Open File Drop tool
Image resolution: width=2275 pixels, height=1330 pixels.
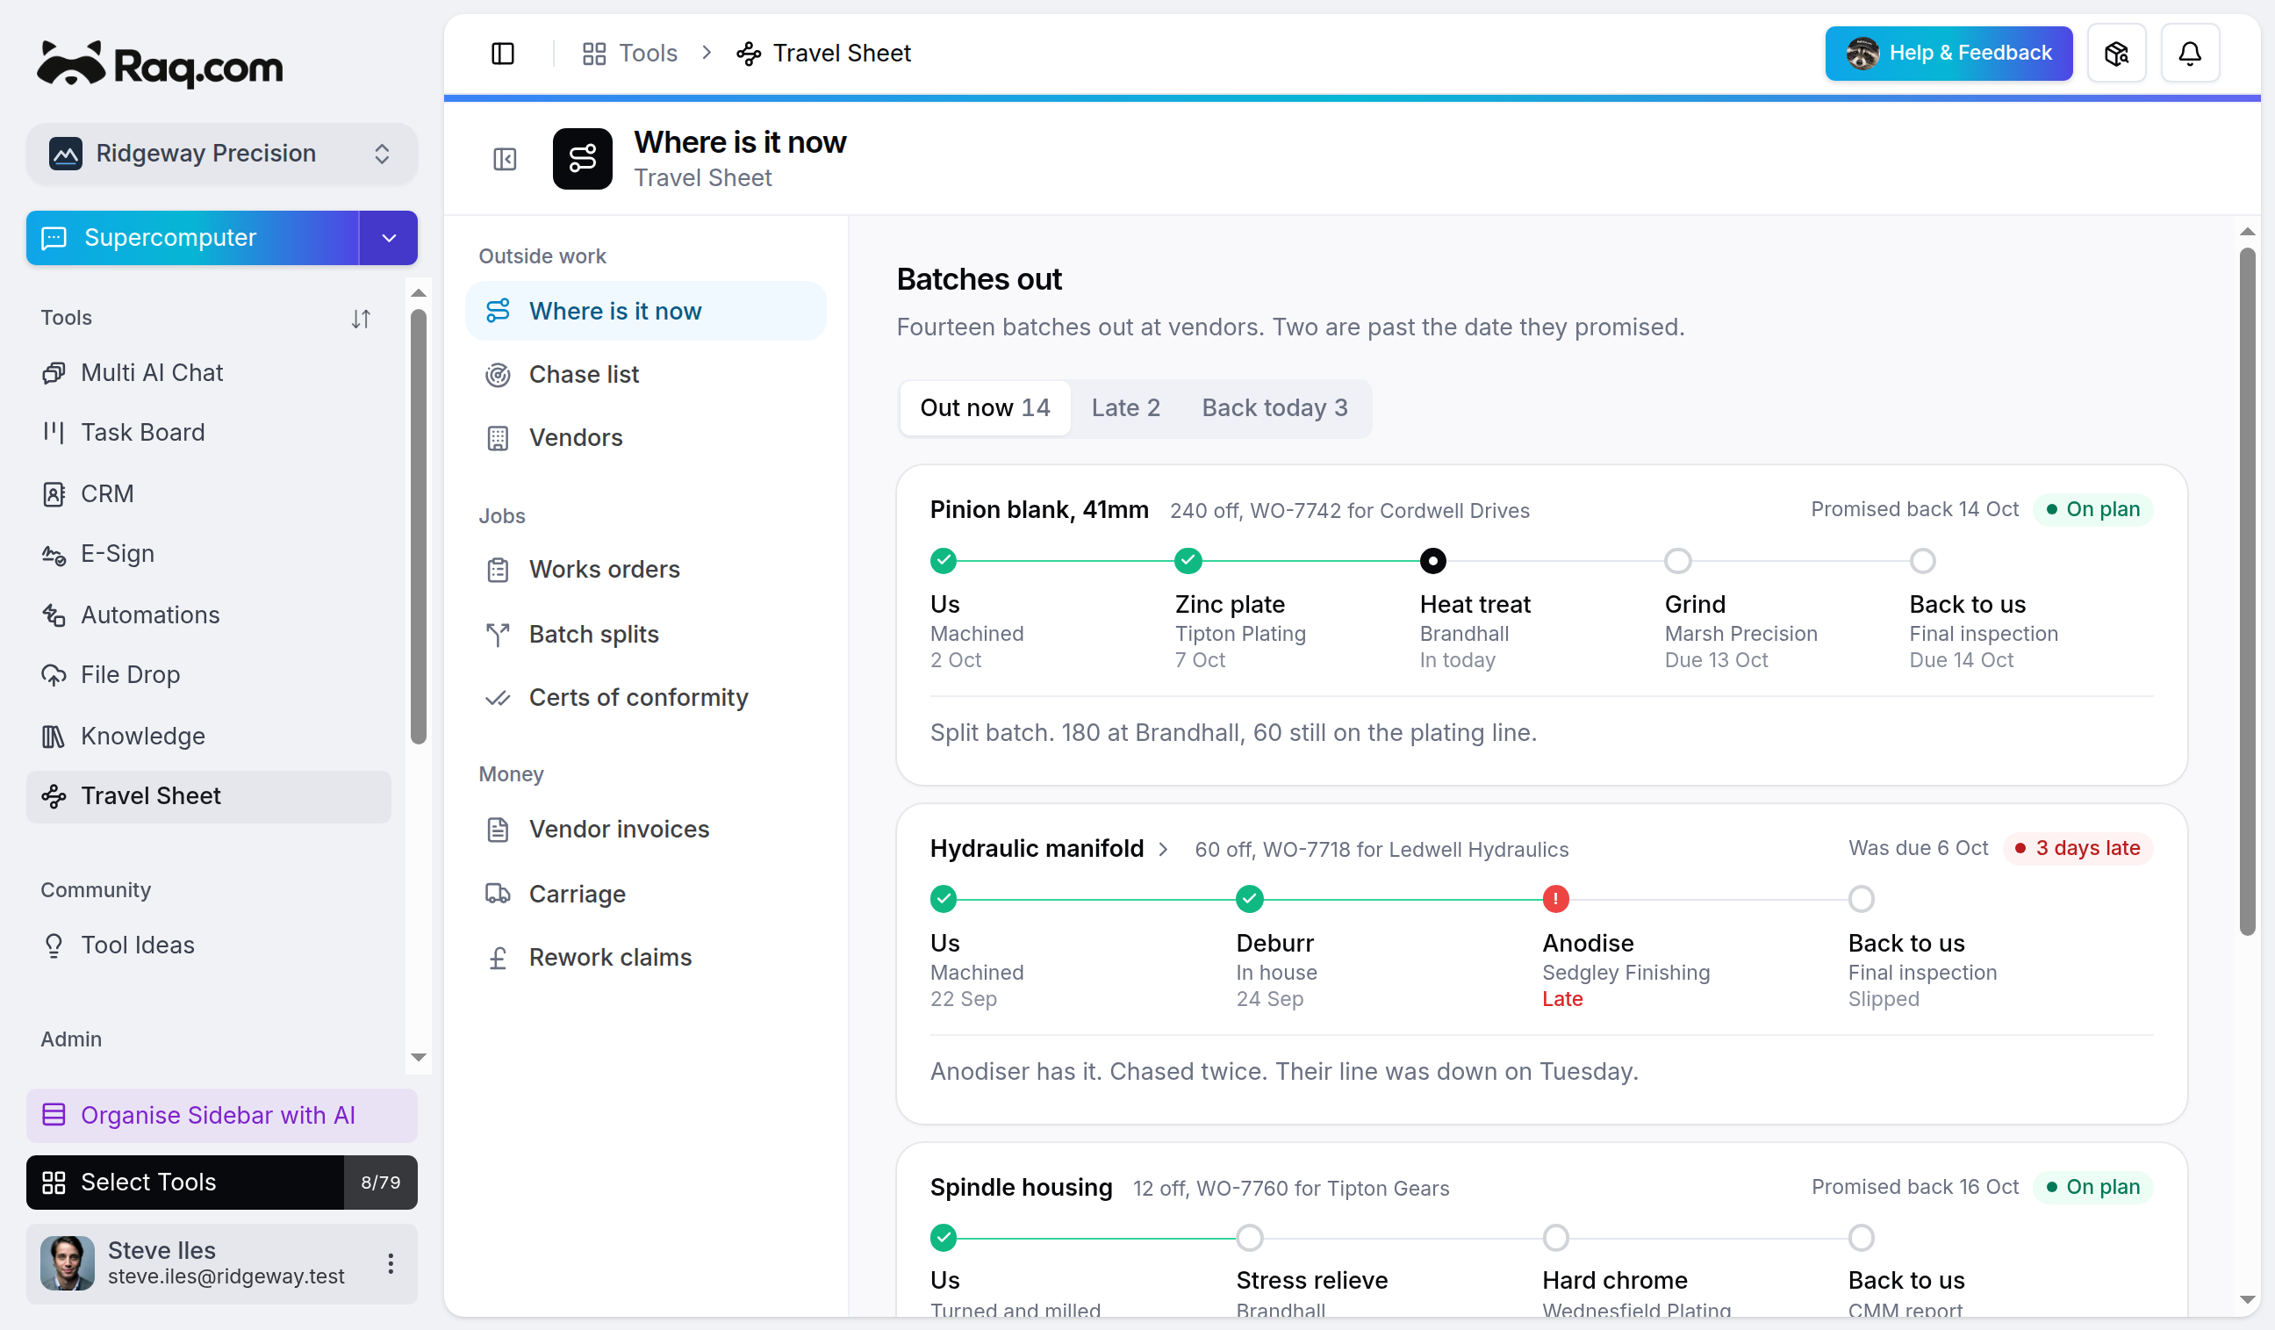pos(208,674)
